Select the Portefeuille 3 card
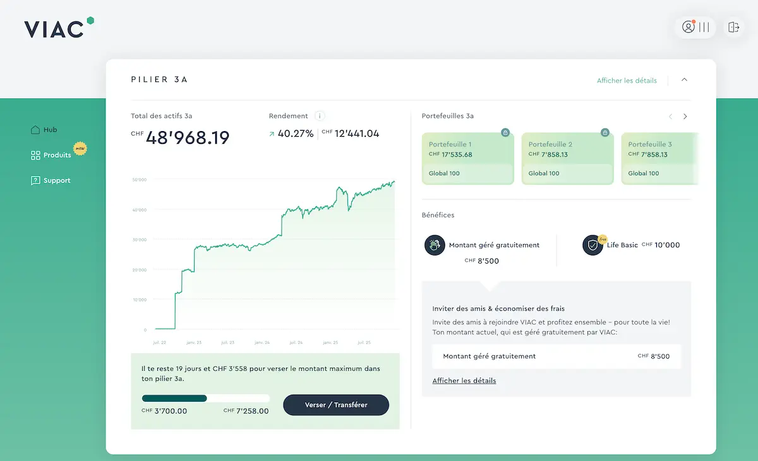The image size is (758, 461). (x=659, y=158)
